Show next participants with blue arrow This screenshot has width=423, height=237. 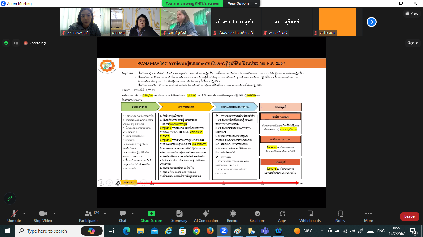tap(372, 22)
